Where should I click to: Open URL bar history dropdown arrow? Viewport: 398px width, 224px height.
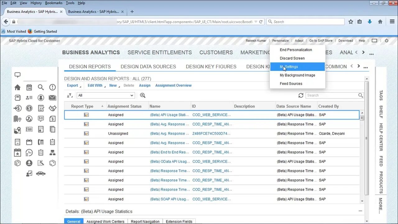[x=256, y=22]
